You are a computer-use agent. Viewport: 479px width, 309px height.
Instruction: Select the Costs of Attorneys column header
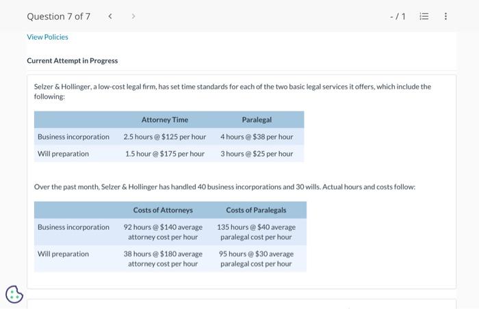click(163, 210)
